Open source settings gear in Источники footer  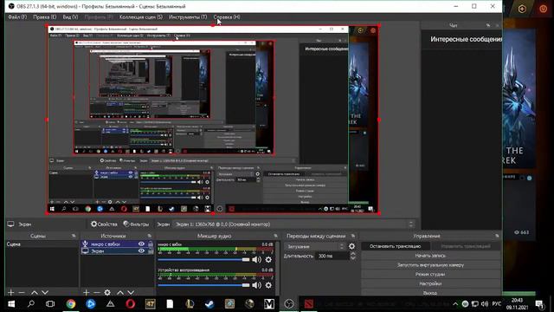tap(107, 293)
